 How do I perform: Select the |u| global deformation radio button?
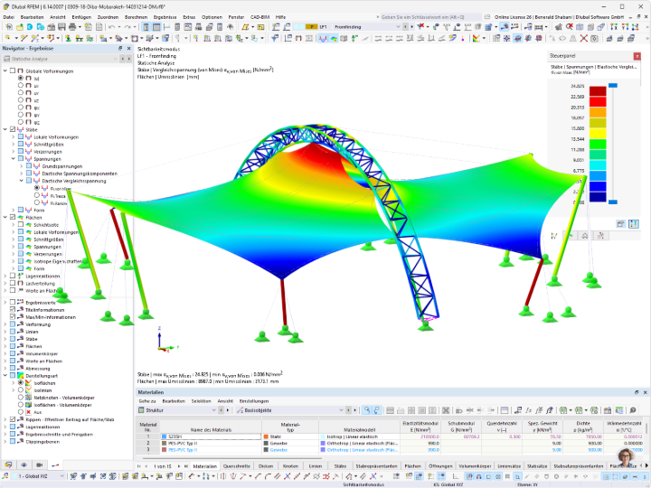pyautogui.click(x=20, y=78)
